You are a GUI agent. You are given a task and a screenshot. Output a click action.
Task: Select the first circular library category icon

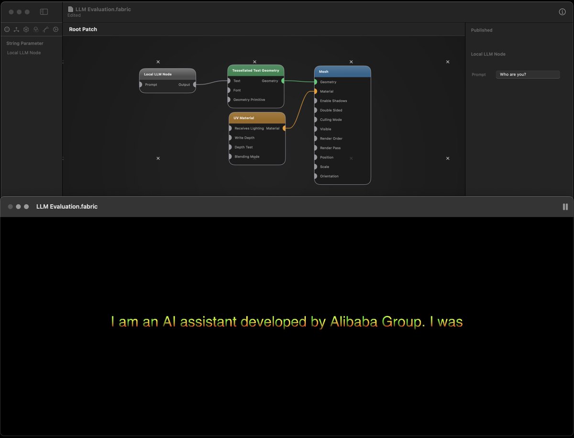click(x=7, y=30)
